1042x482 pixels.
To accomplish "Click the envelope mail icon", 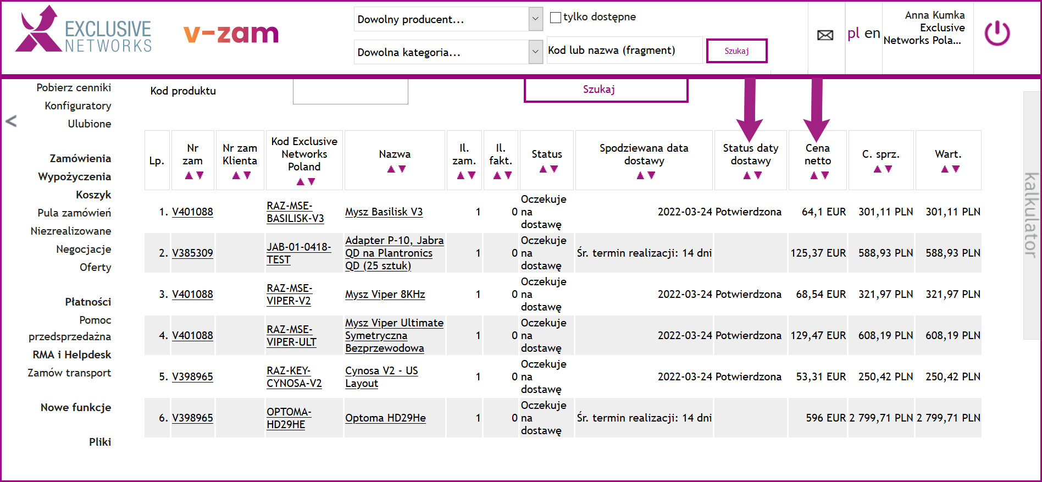I will pos(825,35).
